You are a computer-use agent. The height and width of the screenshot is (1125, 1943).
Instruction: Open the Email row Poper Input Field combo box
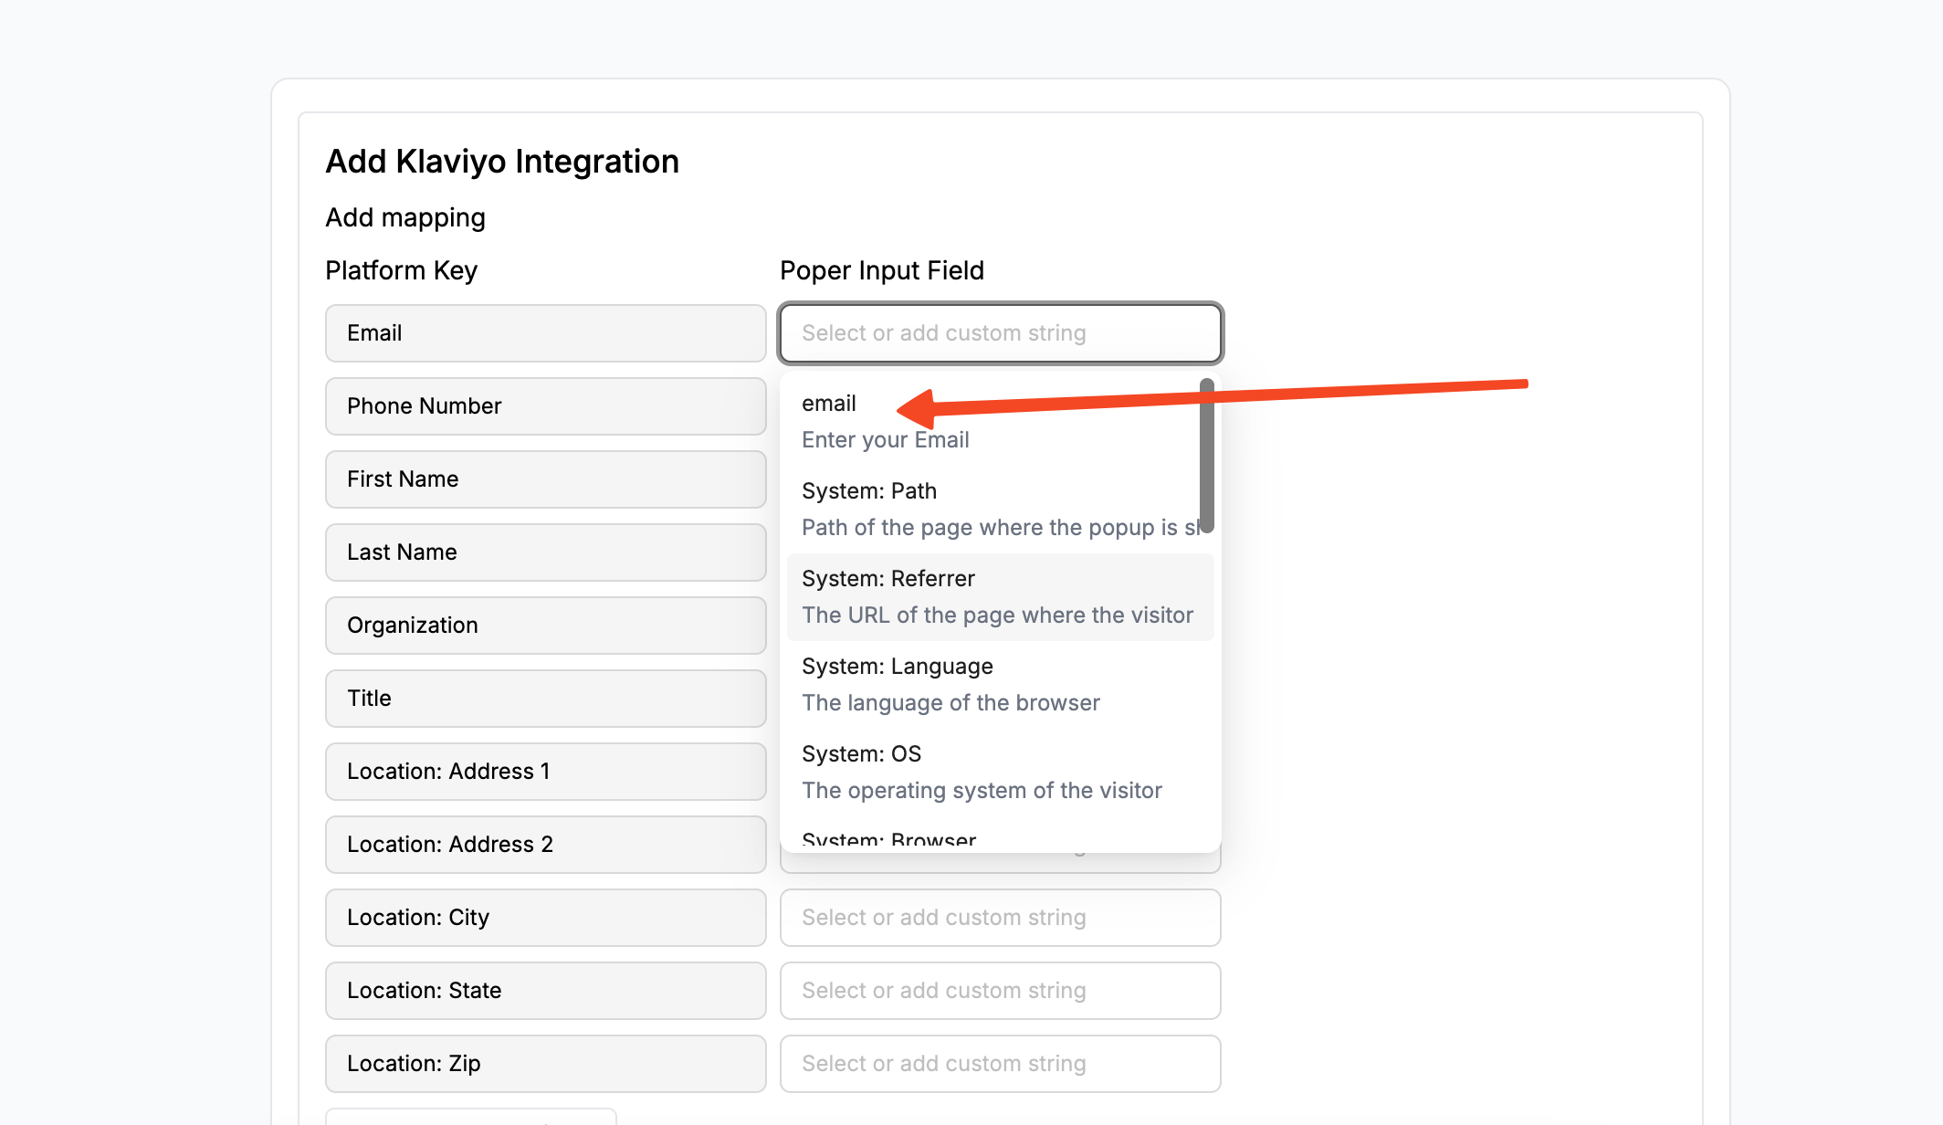(1001, 333)
